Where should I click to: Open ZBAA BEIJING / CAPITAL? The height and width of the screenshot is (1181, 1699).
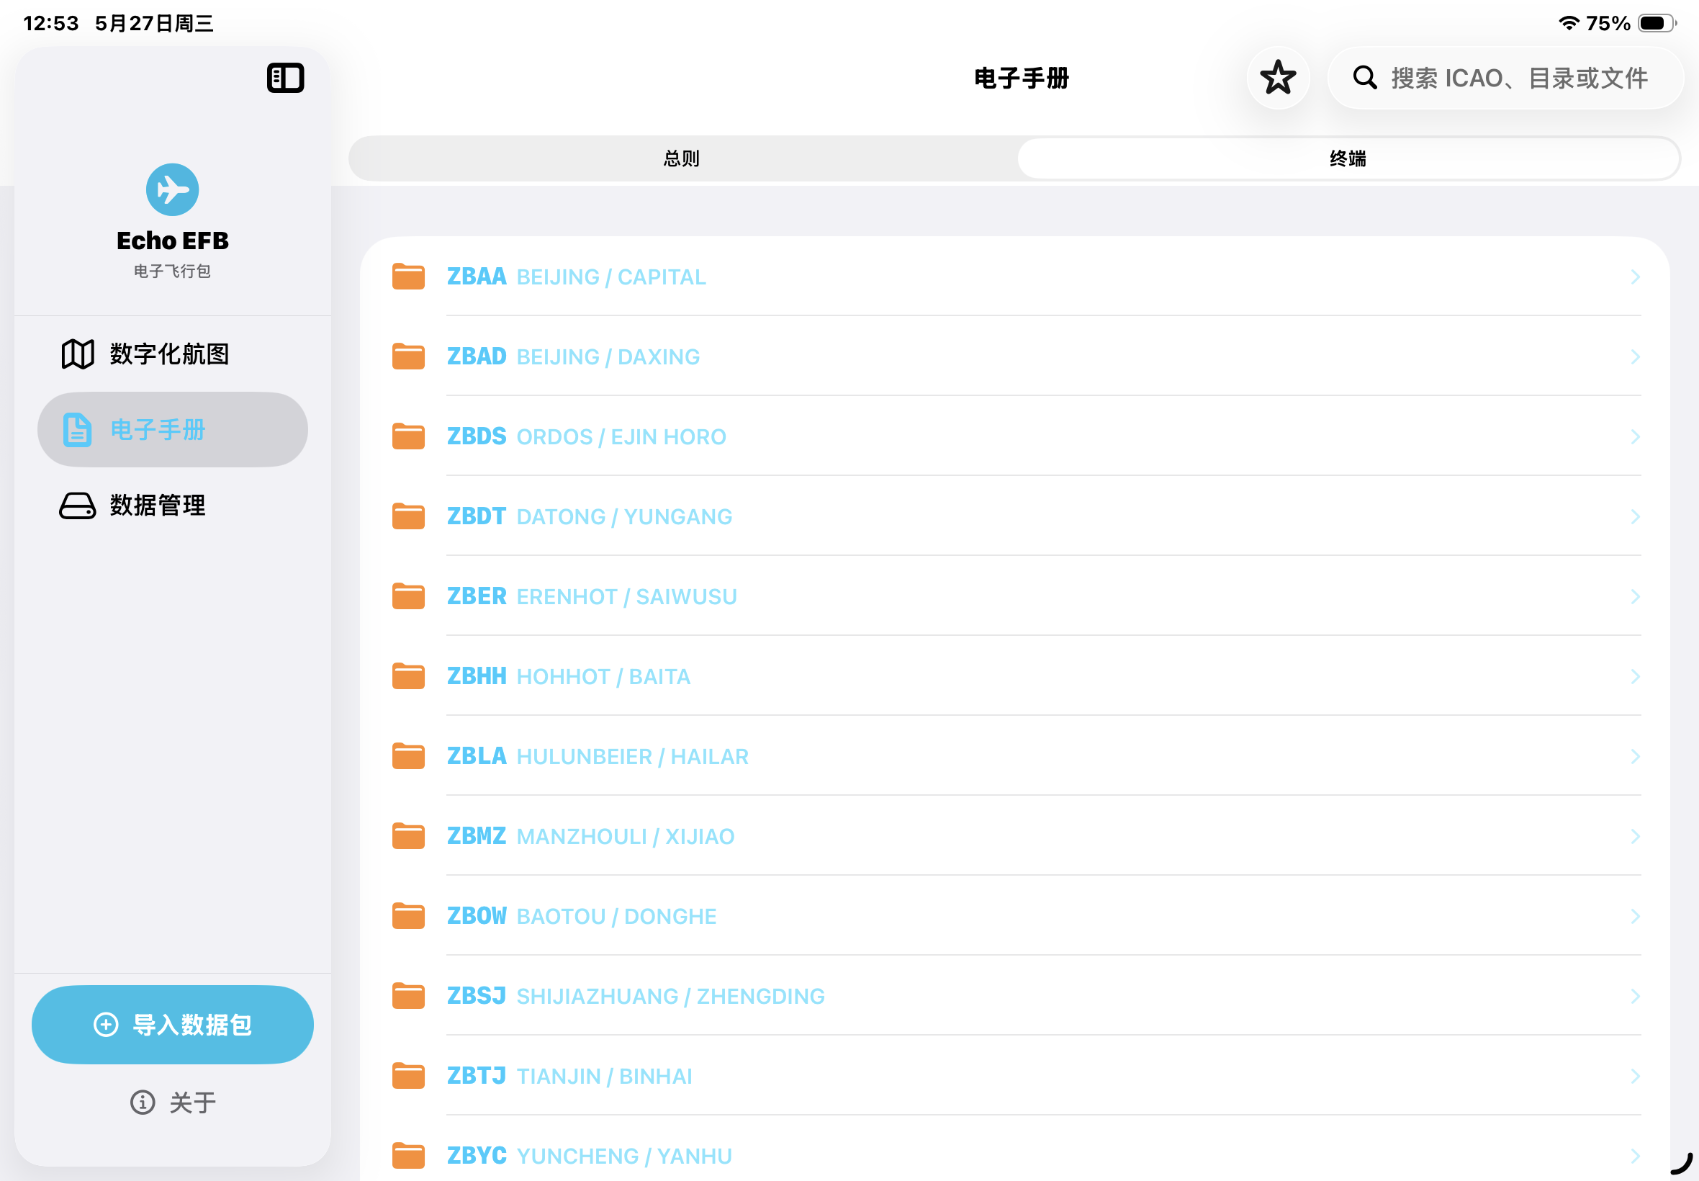click(1015, 277)
